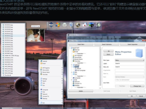
Task: Click the monitor icon at dock end
Action: point(98,25)
